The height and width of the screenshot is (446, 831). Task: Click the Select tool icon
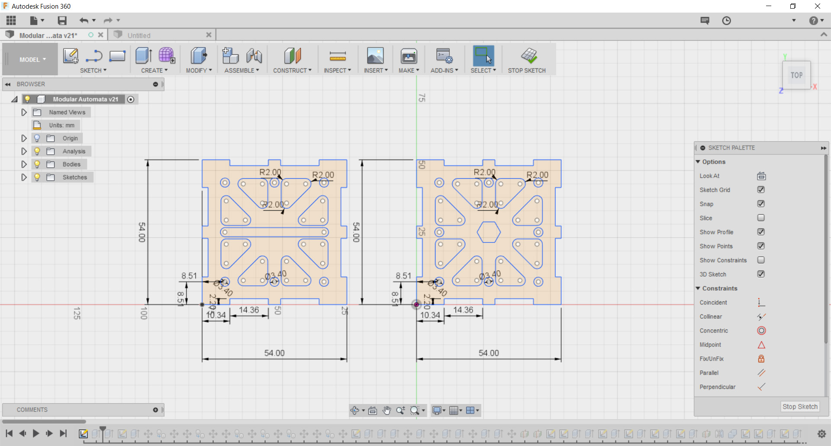coord(483,56)
